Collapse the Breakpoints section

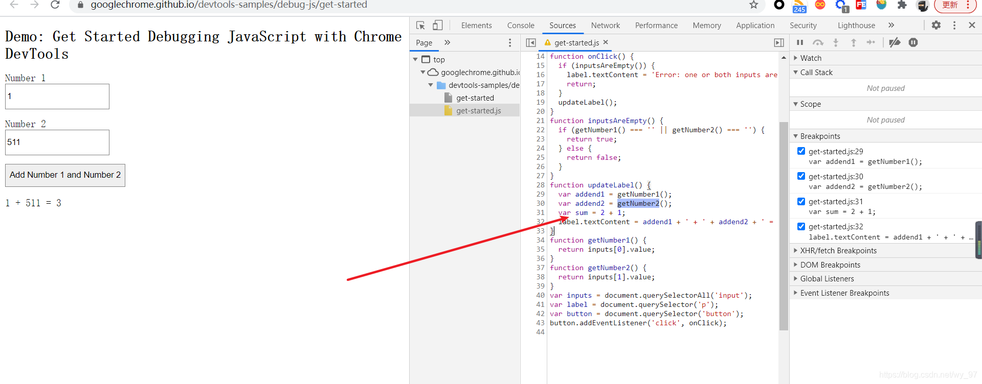click(885, 136)
